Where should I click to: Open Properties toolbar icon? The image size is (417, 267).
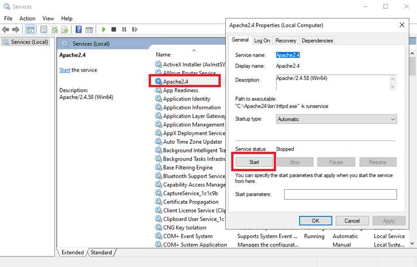click(43, 29)
